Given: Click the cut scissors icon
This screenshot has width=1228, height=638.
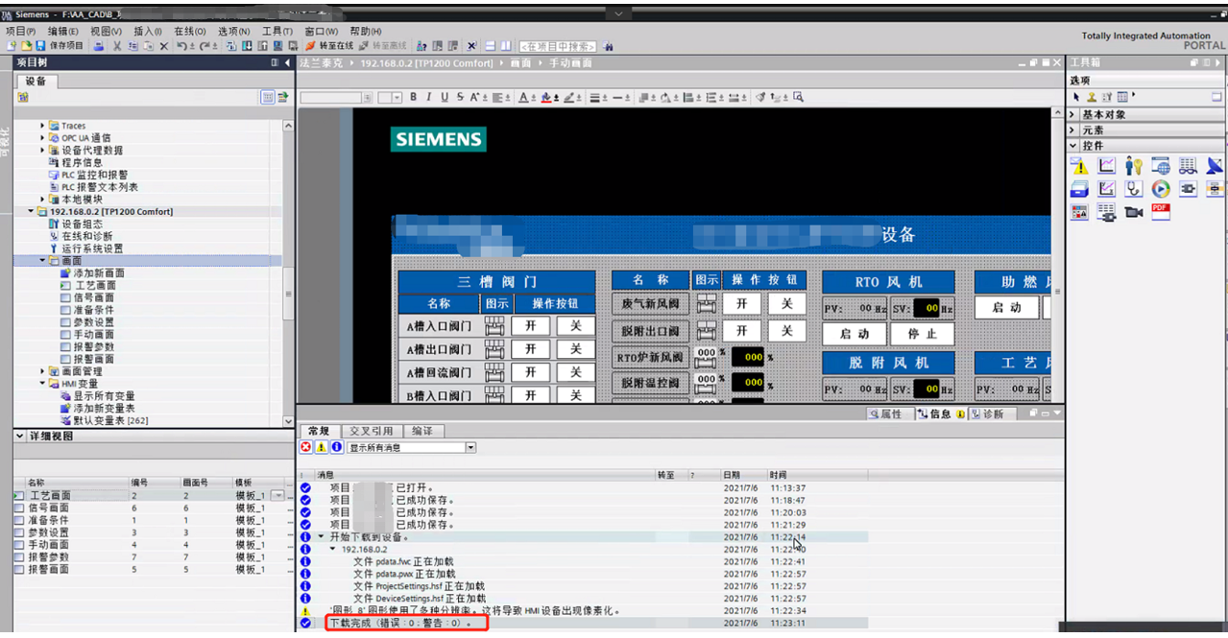Looking at the screenshot, I should 117,46.
